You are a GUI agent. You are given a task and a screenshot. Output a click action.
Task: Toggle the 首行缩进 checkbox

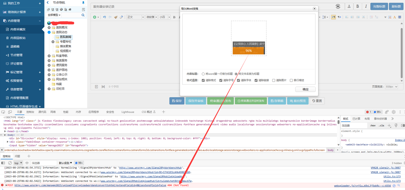tap(291, 80)
